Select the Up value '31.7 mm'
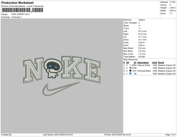177x137 pixels. (142, 37)
